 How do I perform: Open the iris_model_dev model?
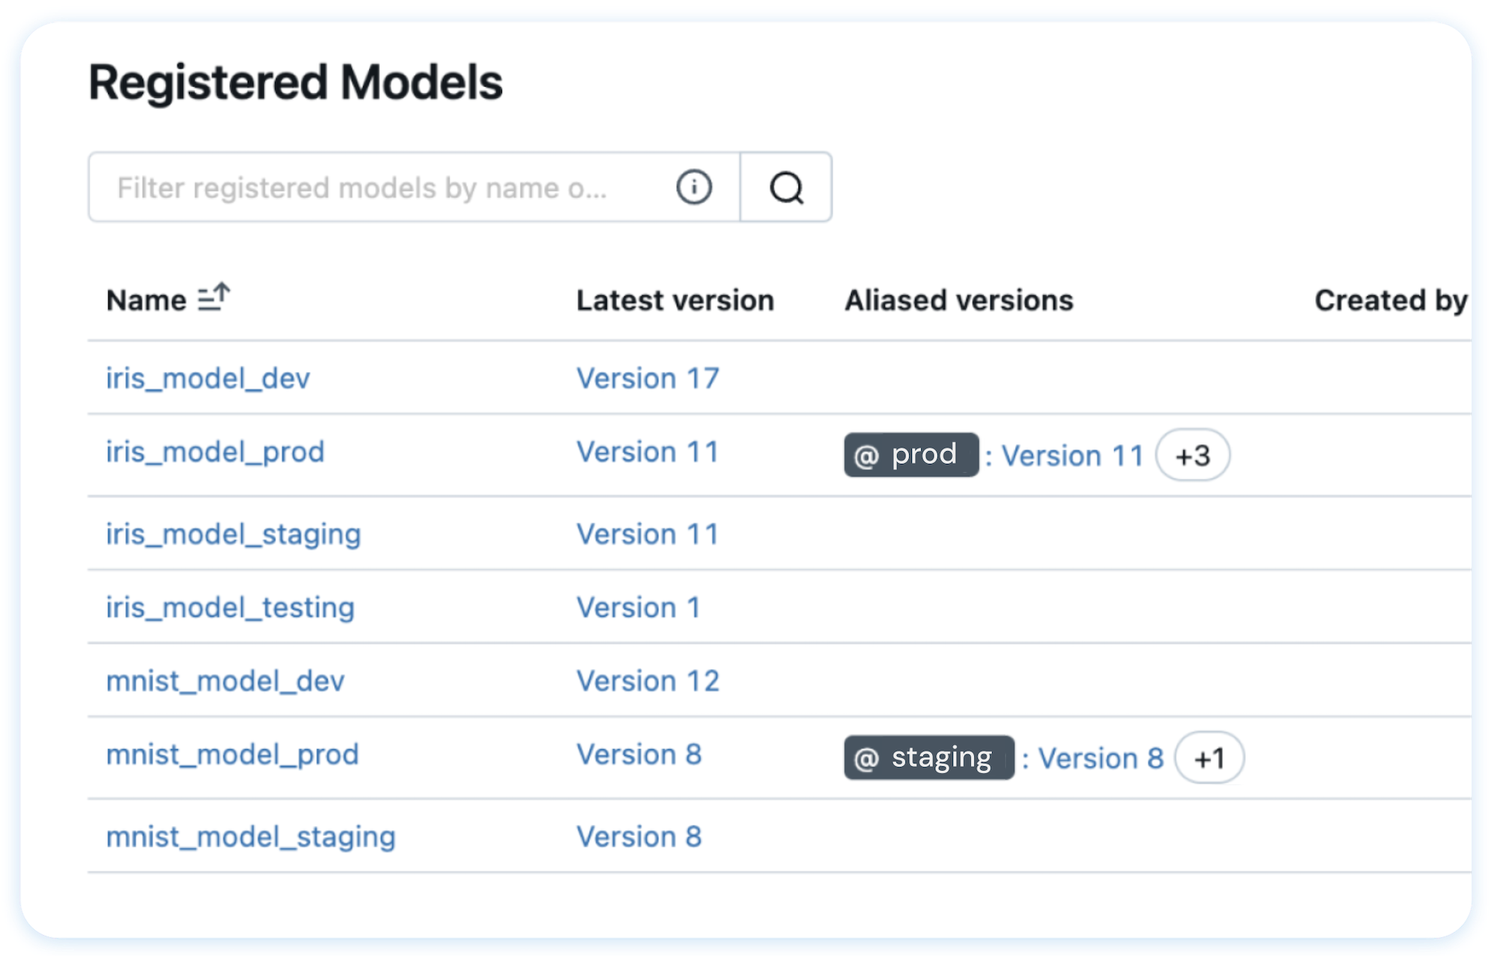coord(208,378)
